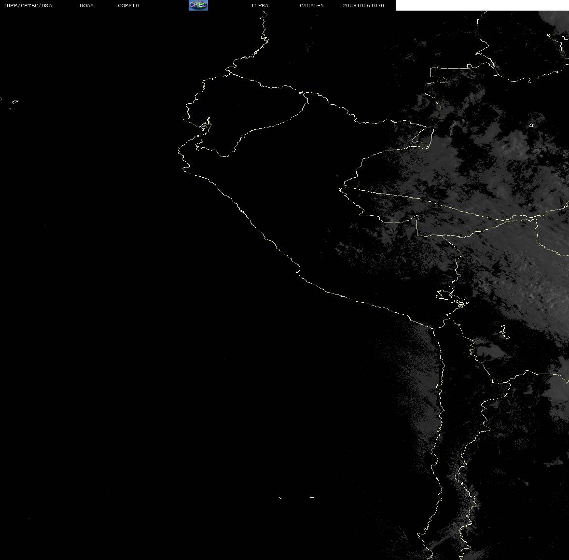Click the Peru-Chile coastal border point
Screen dimensions: 569x560
433,328
